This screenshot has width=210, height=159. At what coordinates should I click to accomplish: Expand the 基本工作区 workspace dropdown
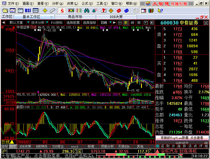click(x=51, y=17)
